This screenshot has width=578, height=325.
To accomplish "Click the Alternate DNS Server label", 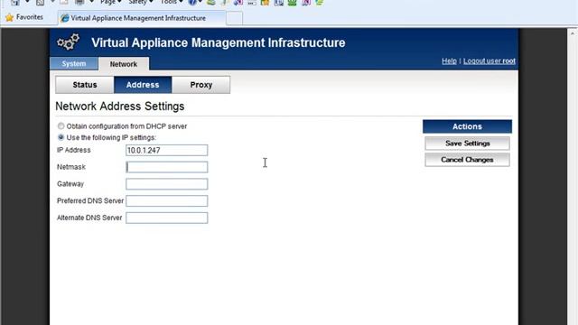I will [x=89, y=218].
